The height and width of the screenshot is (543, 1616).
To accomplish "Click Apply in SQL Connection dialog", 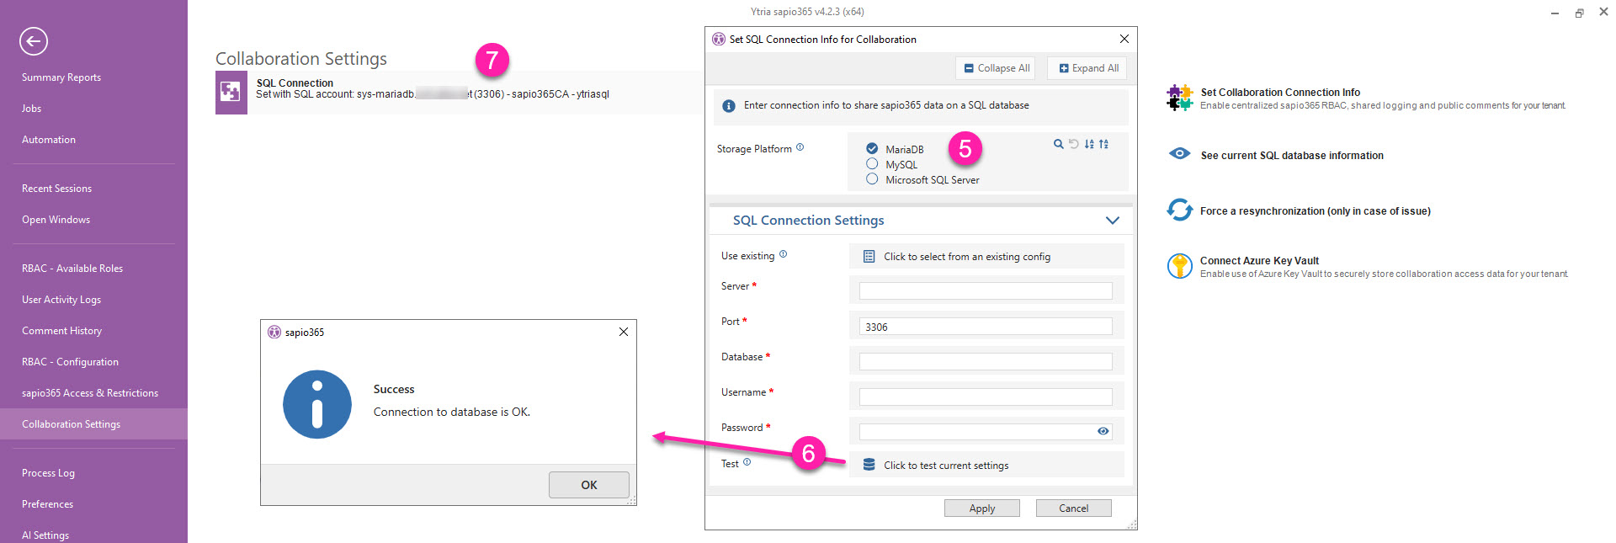I will [982, 508].
